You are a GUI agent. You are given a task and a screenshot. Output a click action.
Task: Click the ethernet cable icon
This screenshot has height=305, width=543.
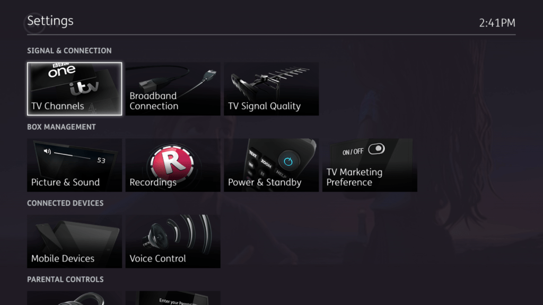click(x=177, y=80)
